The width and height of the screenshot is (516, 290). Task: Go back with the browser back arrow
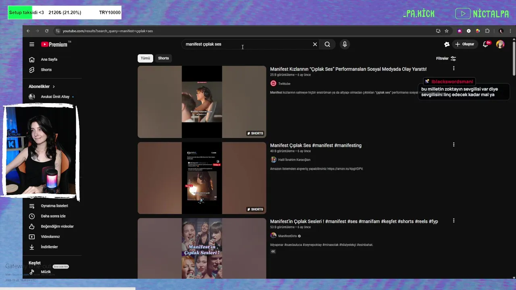(x=28, y=31)
